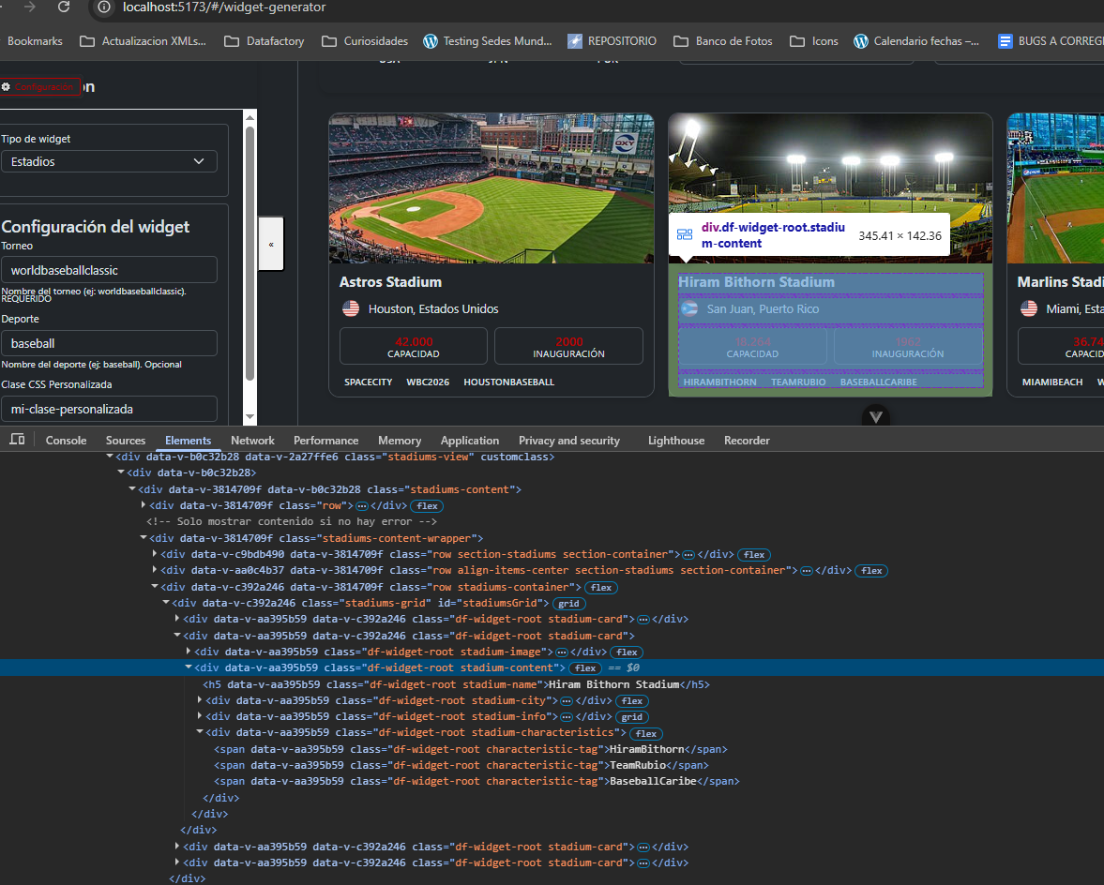The image size is (1104, 885).
Task: Collapse the stadium-characteristics div node
Action: click(x=200, y=732)
